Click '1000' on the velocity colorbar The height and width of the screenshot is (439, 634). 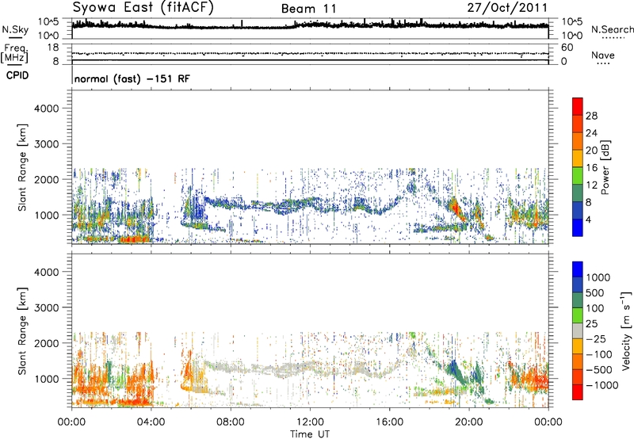tap(598, 277)
